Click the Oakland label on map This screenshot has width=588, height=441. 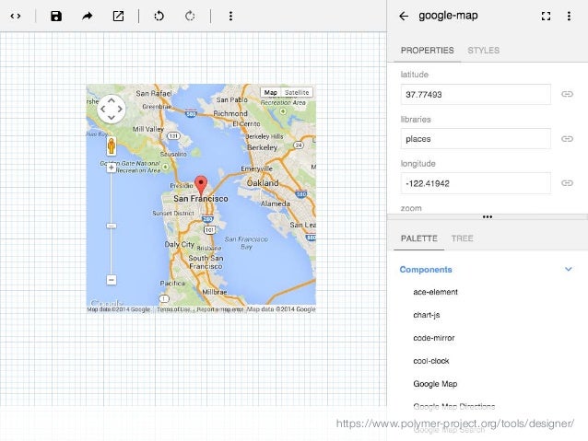(263, 183)
